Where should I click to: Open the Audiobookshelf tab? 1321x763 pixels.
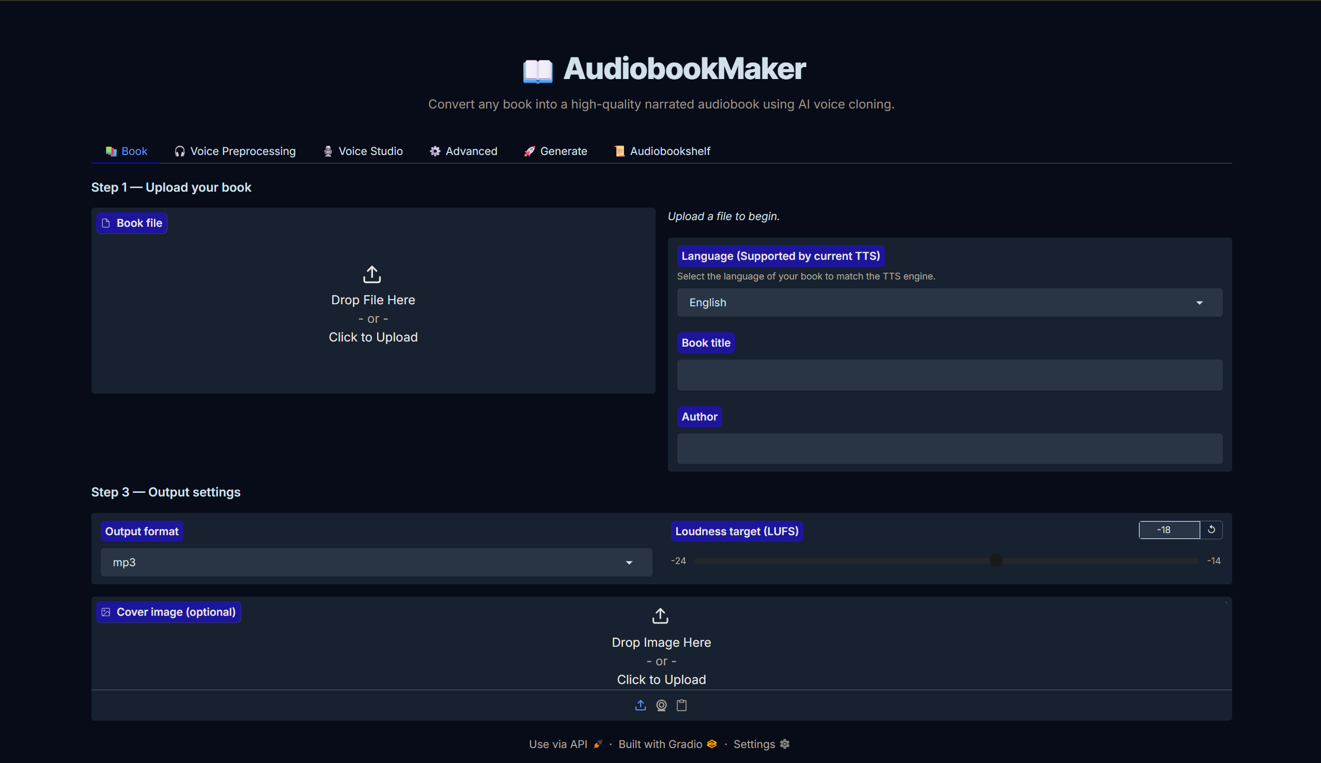tap(662, 151)
